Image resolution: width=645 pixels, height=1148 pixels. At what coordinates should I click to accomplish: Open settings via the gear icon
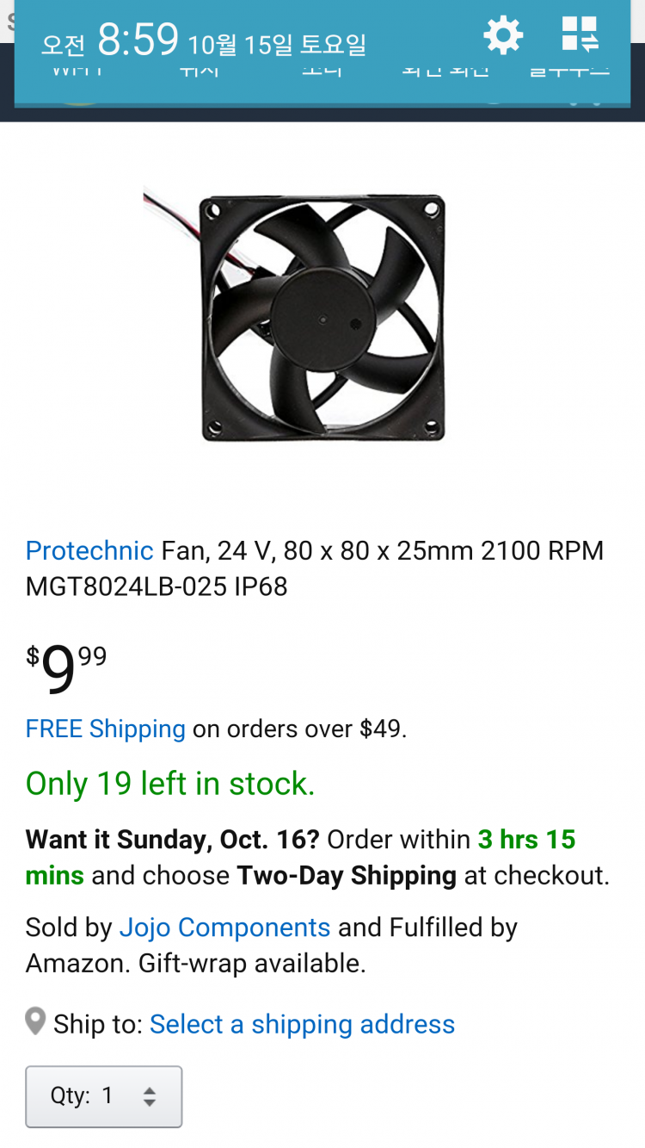(503, 35)
